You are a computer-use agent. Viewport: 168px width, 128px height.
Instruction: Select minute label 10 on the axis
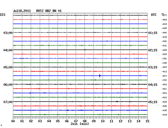tap(103, 121)
